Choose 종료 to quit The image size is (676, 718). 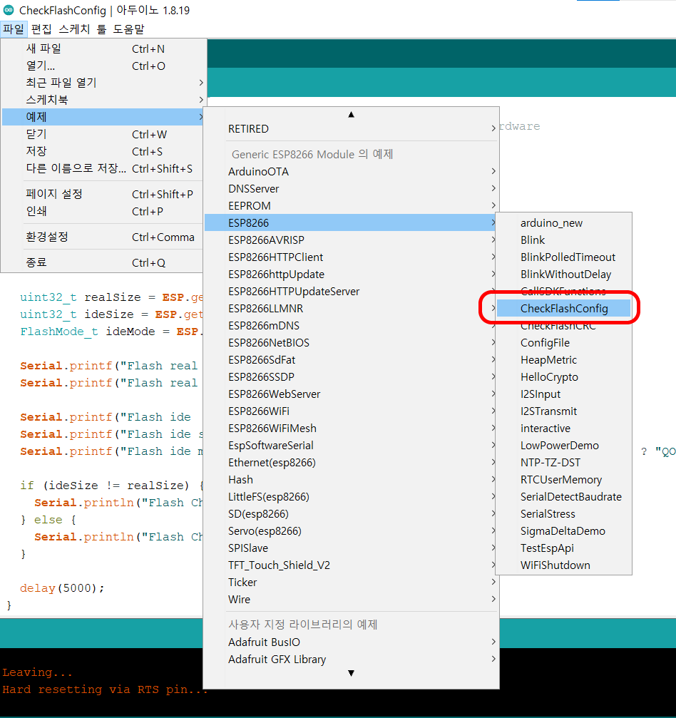coord(103,262)
